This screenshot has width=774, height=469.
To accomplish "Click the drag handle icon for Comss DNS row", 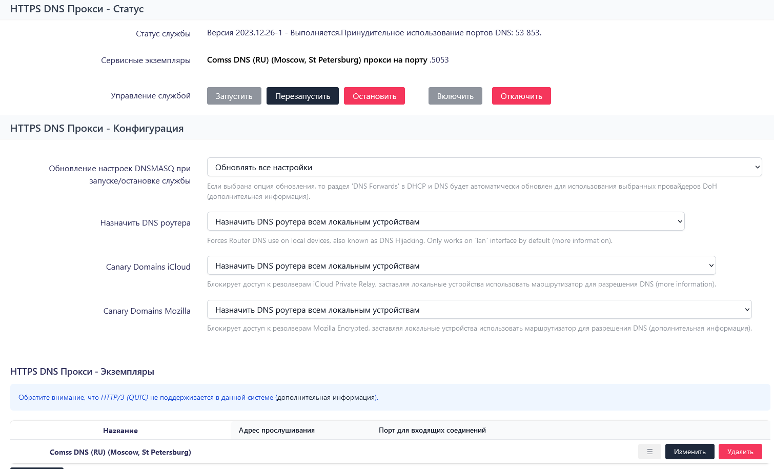I will (x=649, y=452).
